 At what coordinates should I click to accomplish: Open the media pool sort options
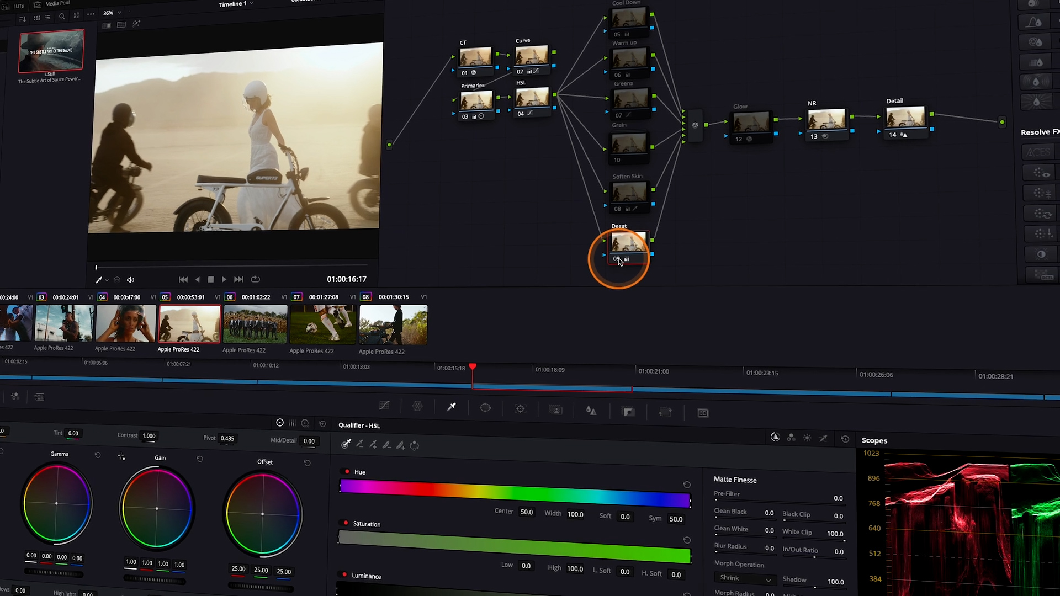(x=23, y=18)
